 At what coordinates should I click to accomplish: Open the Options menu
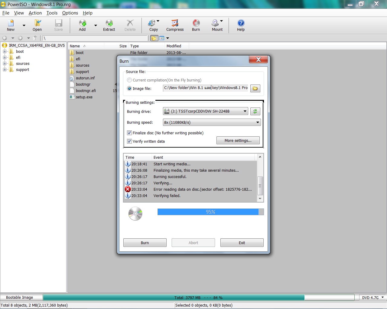tap(70, 13)
